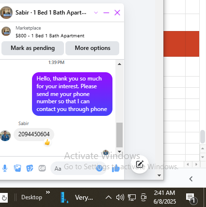Click the down arrow below the compose button
206x207 pixels.
click(x=159, y=175)
